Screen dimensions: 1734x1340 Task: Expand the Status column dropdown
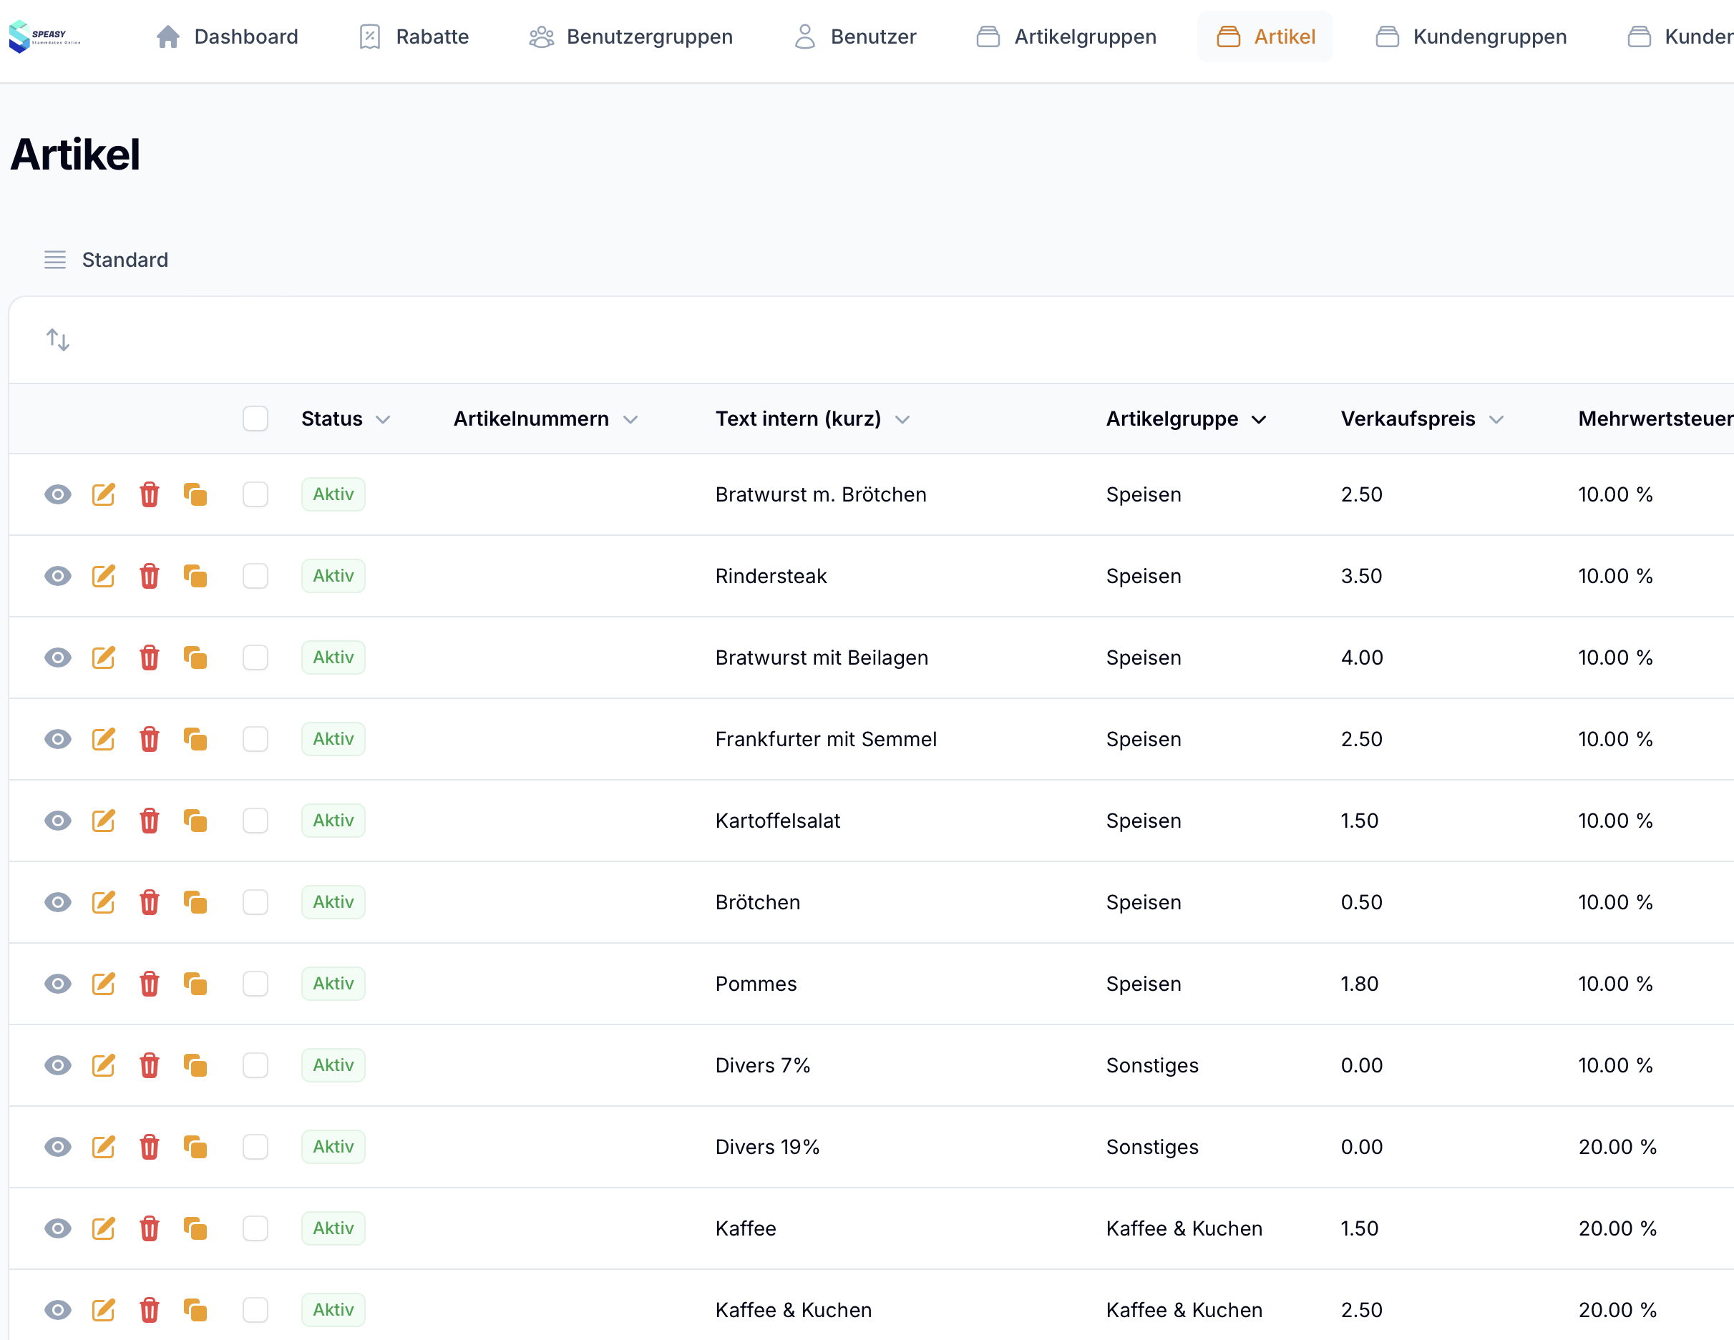pos(383,419)
